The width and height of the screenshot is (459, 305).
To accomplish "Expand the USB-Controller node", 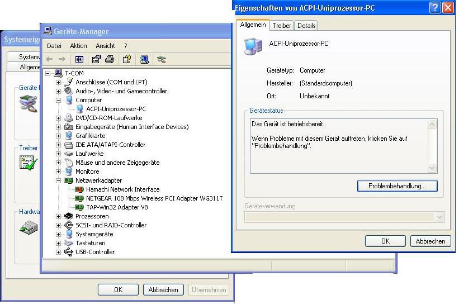I will click(59, 252).
